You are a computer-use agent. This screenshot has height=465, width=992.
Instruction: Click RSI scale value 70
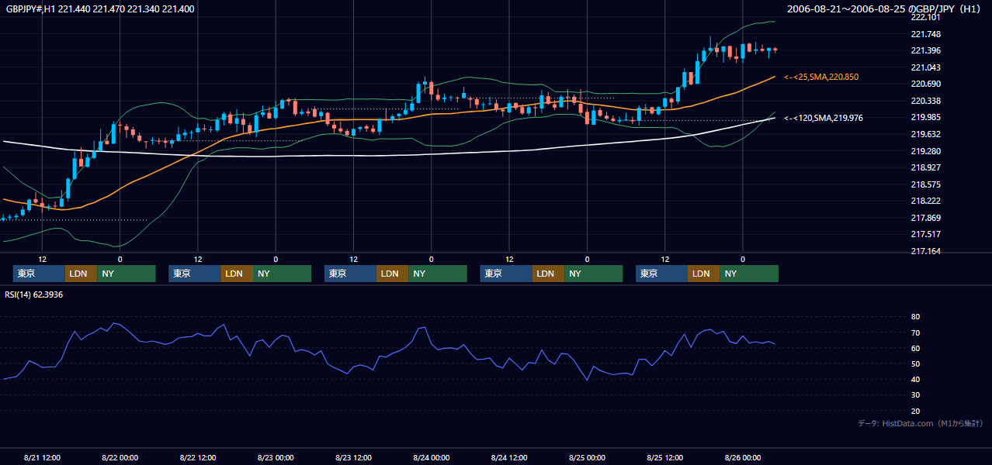click(915, 332)
